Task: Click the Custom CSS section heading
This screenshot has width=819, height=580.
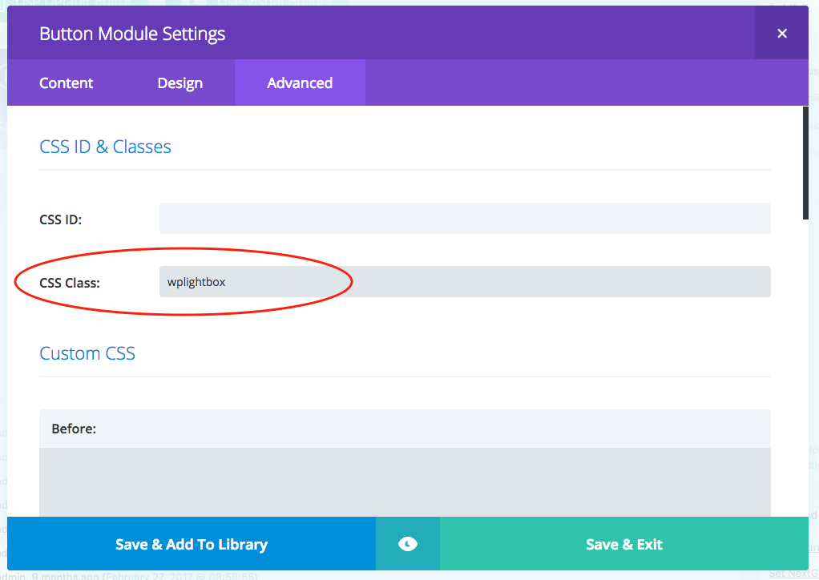Action: 87,354
